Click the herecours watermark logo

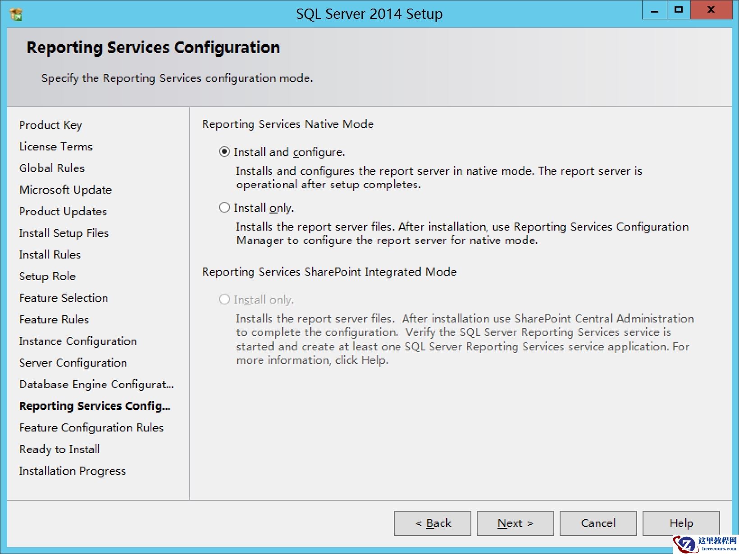[705, 544]
